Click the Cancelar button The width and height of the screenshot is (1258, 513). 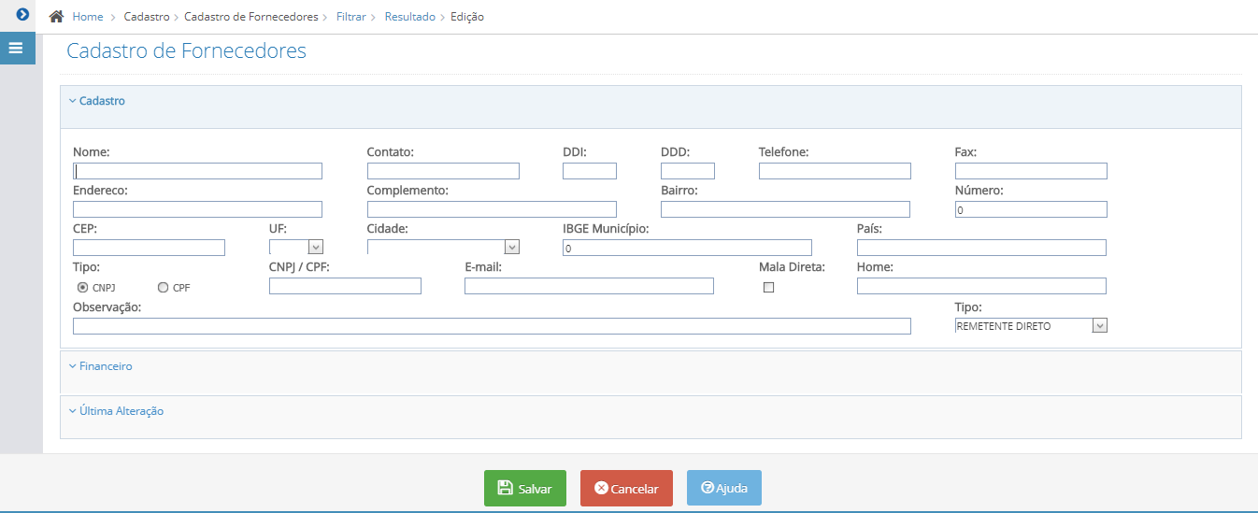(x=626, y=488)
